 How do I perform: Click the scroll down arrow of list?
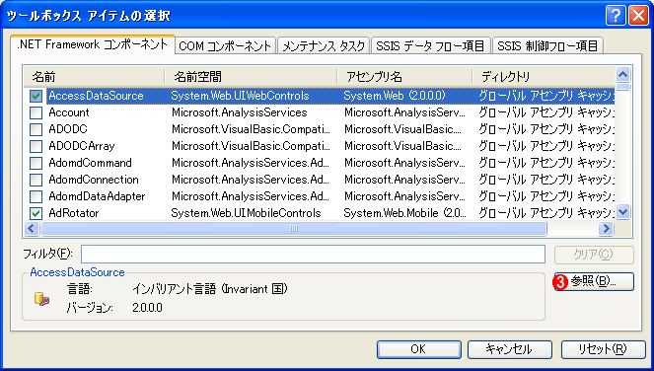(x=622, y=212)
